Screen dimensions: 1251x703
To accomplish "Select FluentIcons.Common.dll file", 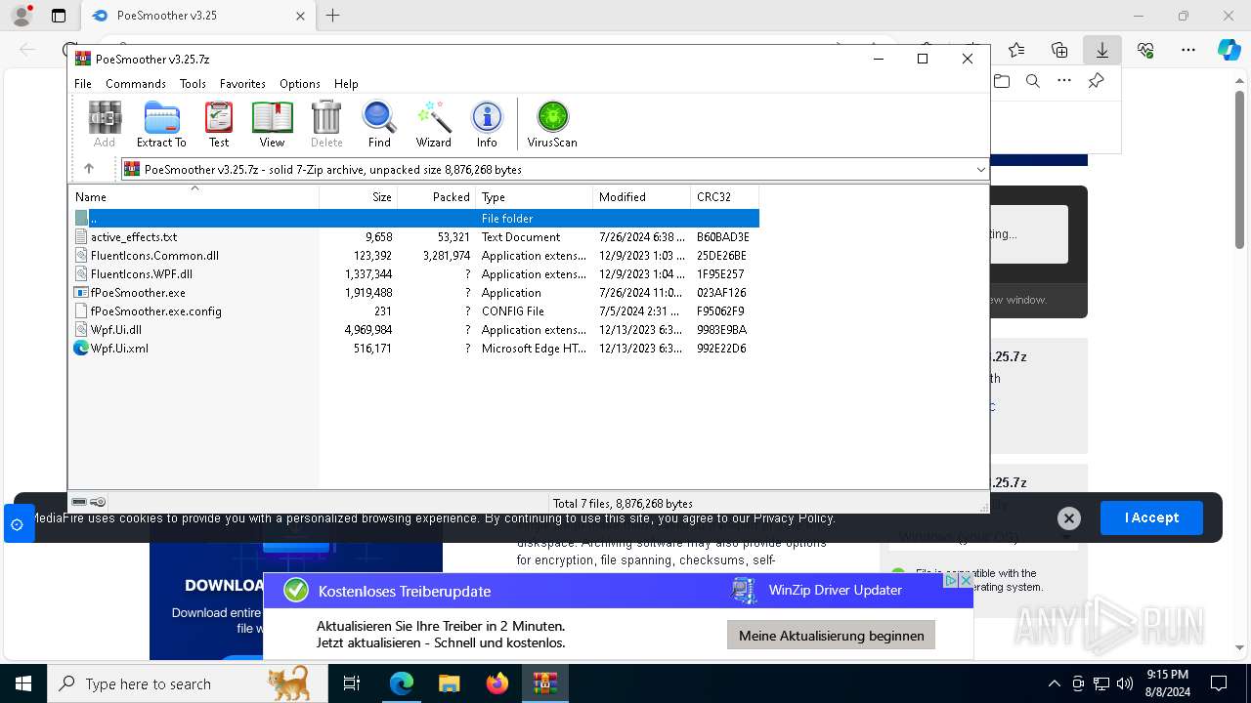I will click(x=154, y=256).
